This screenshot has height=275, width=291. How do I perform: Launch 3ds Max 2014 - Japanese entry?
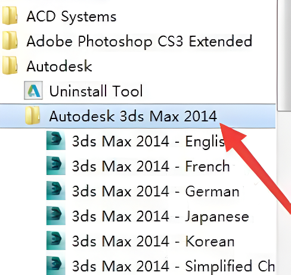point(160,216)
